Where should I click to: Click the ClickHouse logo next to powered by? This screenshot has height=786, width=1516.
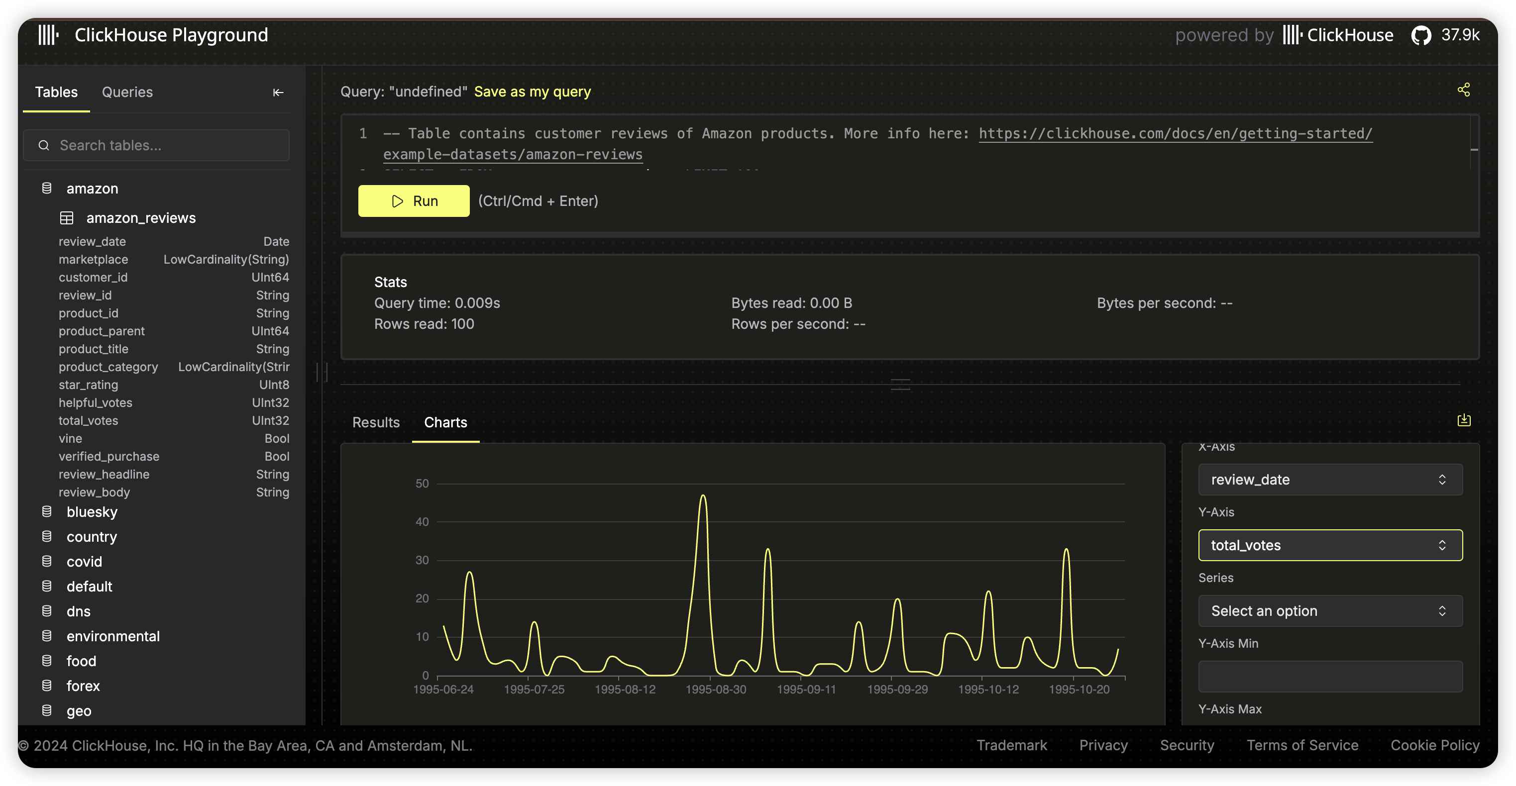[x=1338, y=35]
